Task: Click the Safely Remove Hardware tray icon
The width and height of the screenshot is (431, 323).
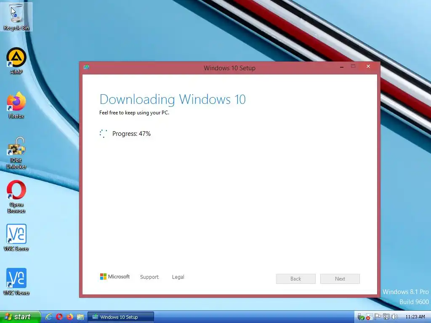Action: pyautogui.click(x=361, y=317)
